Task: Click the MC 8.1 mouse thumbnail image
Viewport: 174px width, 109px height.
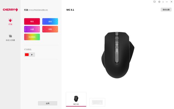Action: tap(76, 99)
